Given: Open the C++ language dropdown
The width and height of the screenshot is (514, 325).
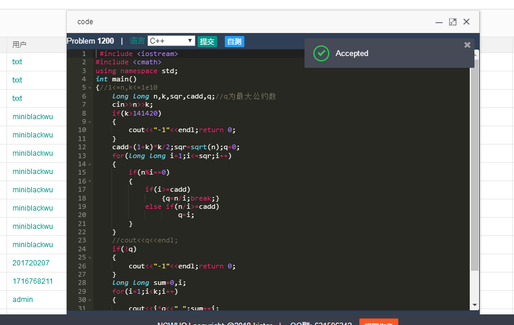Looking at the screenshot, I should point(171,41).
